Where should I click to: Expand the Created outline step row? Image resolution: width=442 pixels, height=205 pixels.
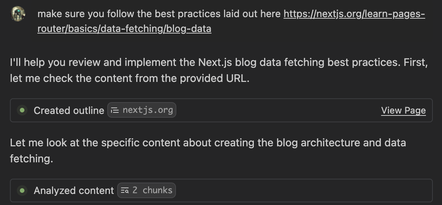221,110
